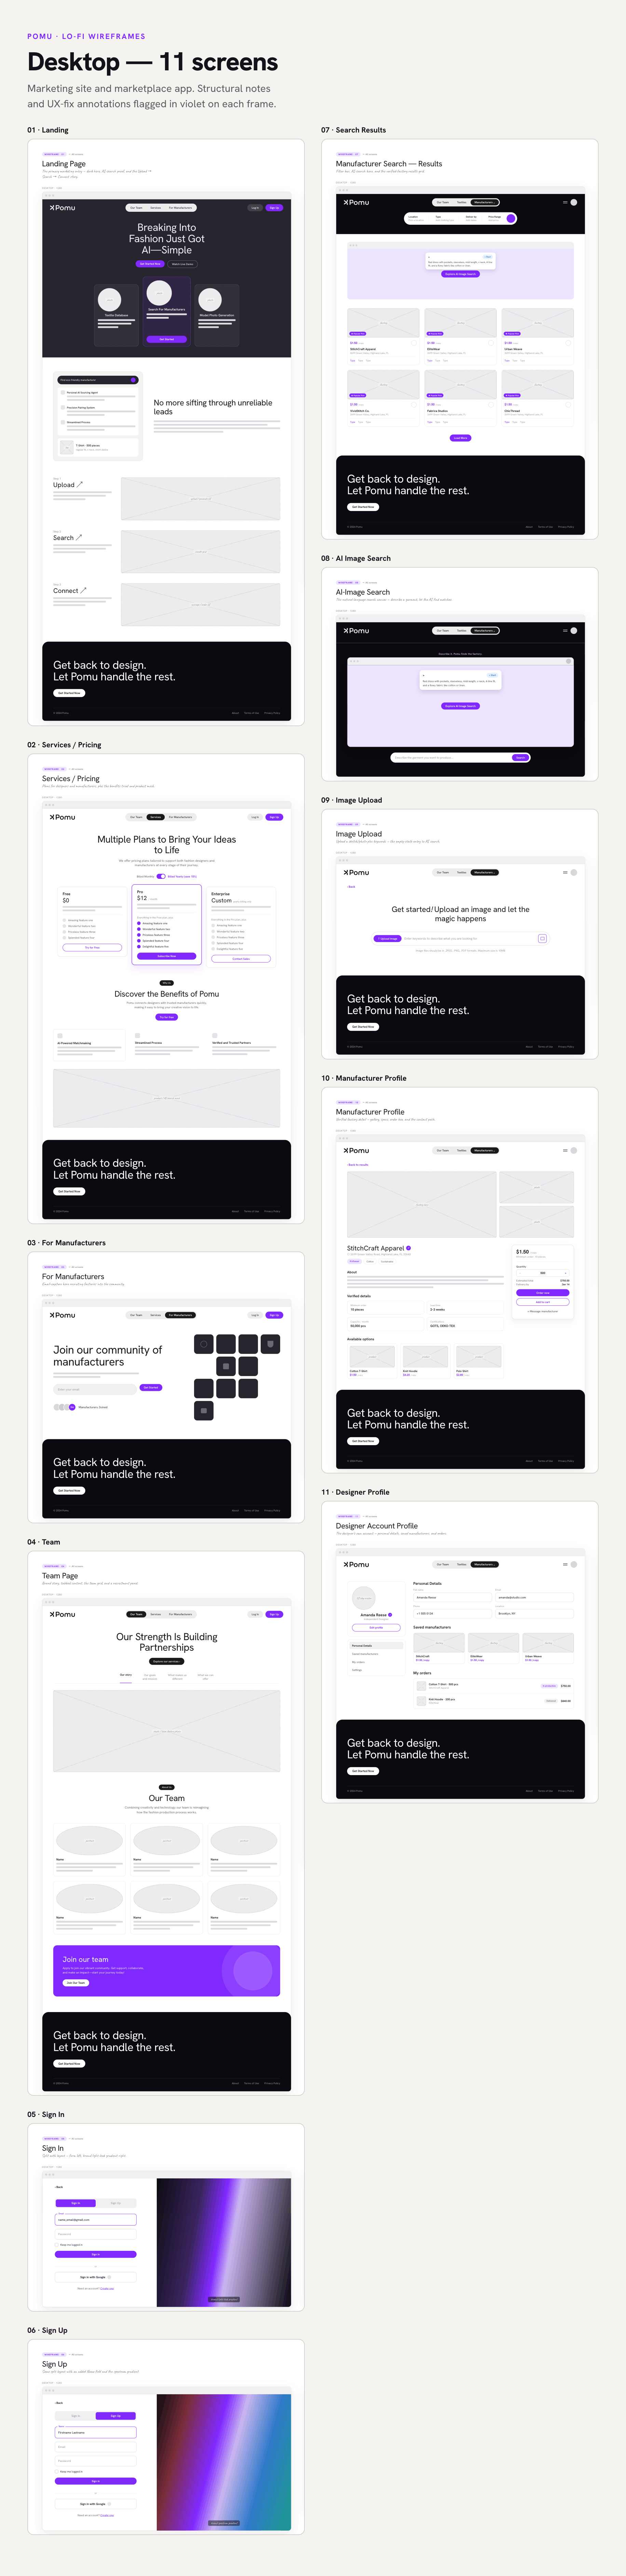Switch to Sign In tab on Sign Up frame
This screenshot has width=626, height=2576.
(x=76, y=2416)
